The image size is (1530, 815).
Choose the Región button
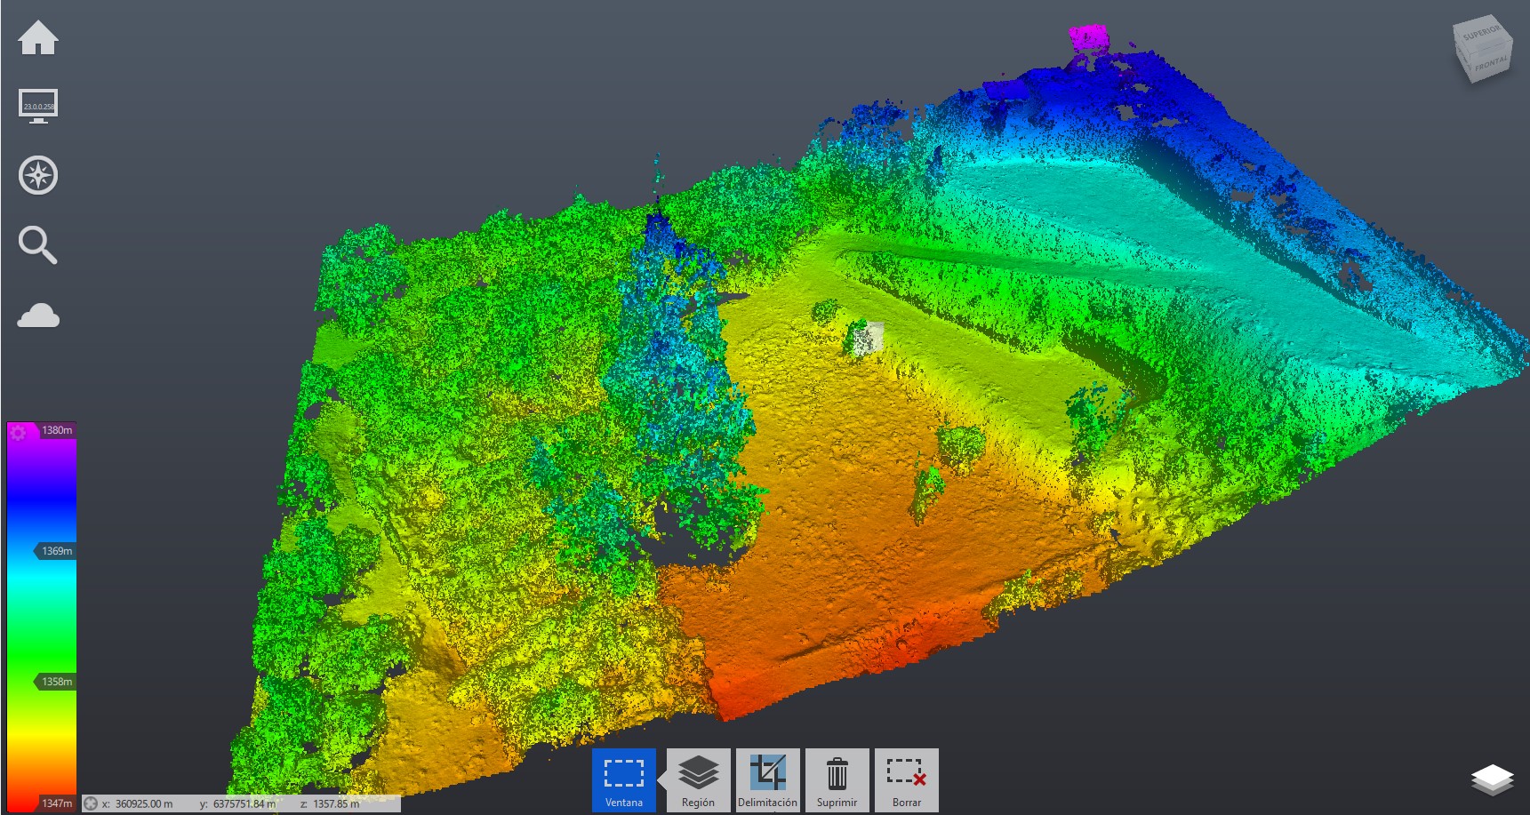pyautogui.click(x=698, y=779)
